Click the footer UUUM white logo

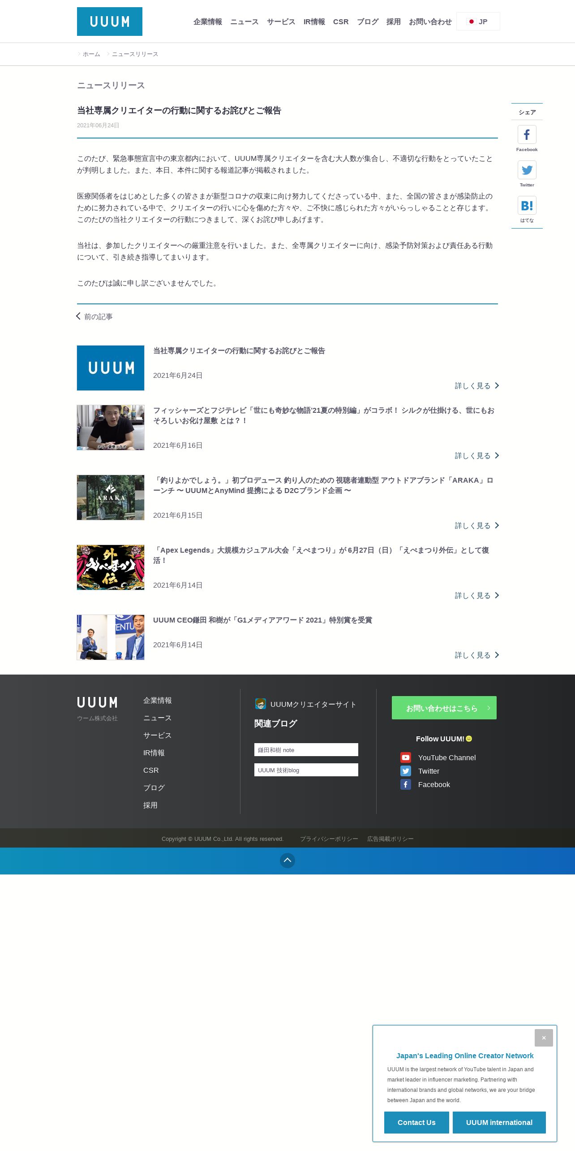point(97,702)
